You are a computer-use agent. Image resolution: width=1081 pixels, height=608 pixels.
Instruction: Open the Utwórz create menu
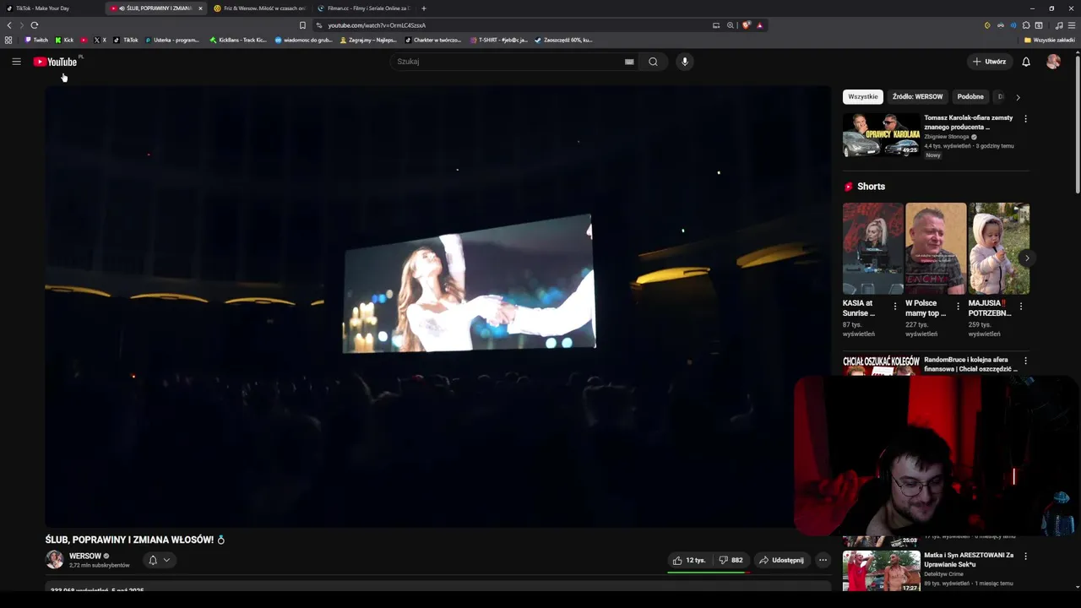click(989, 62)
